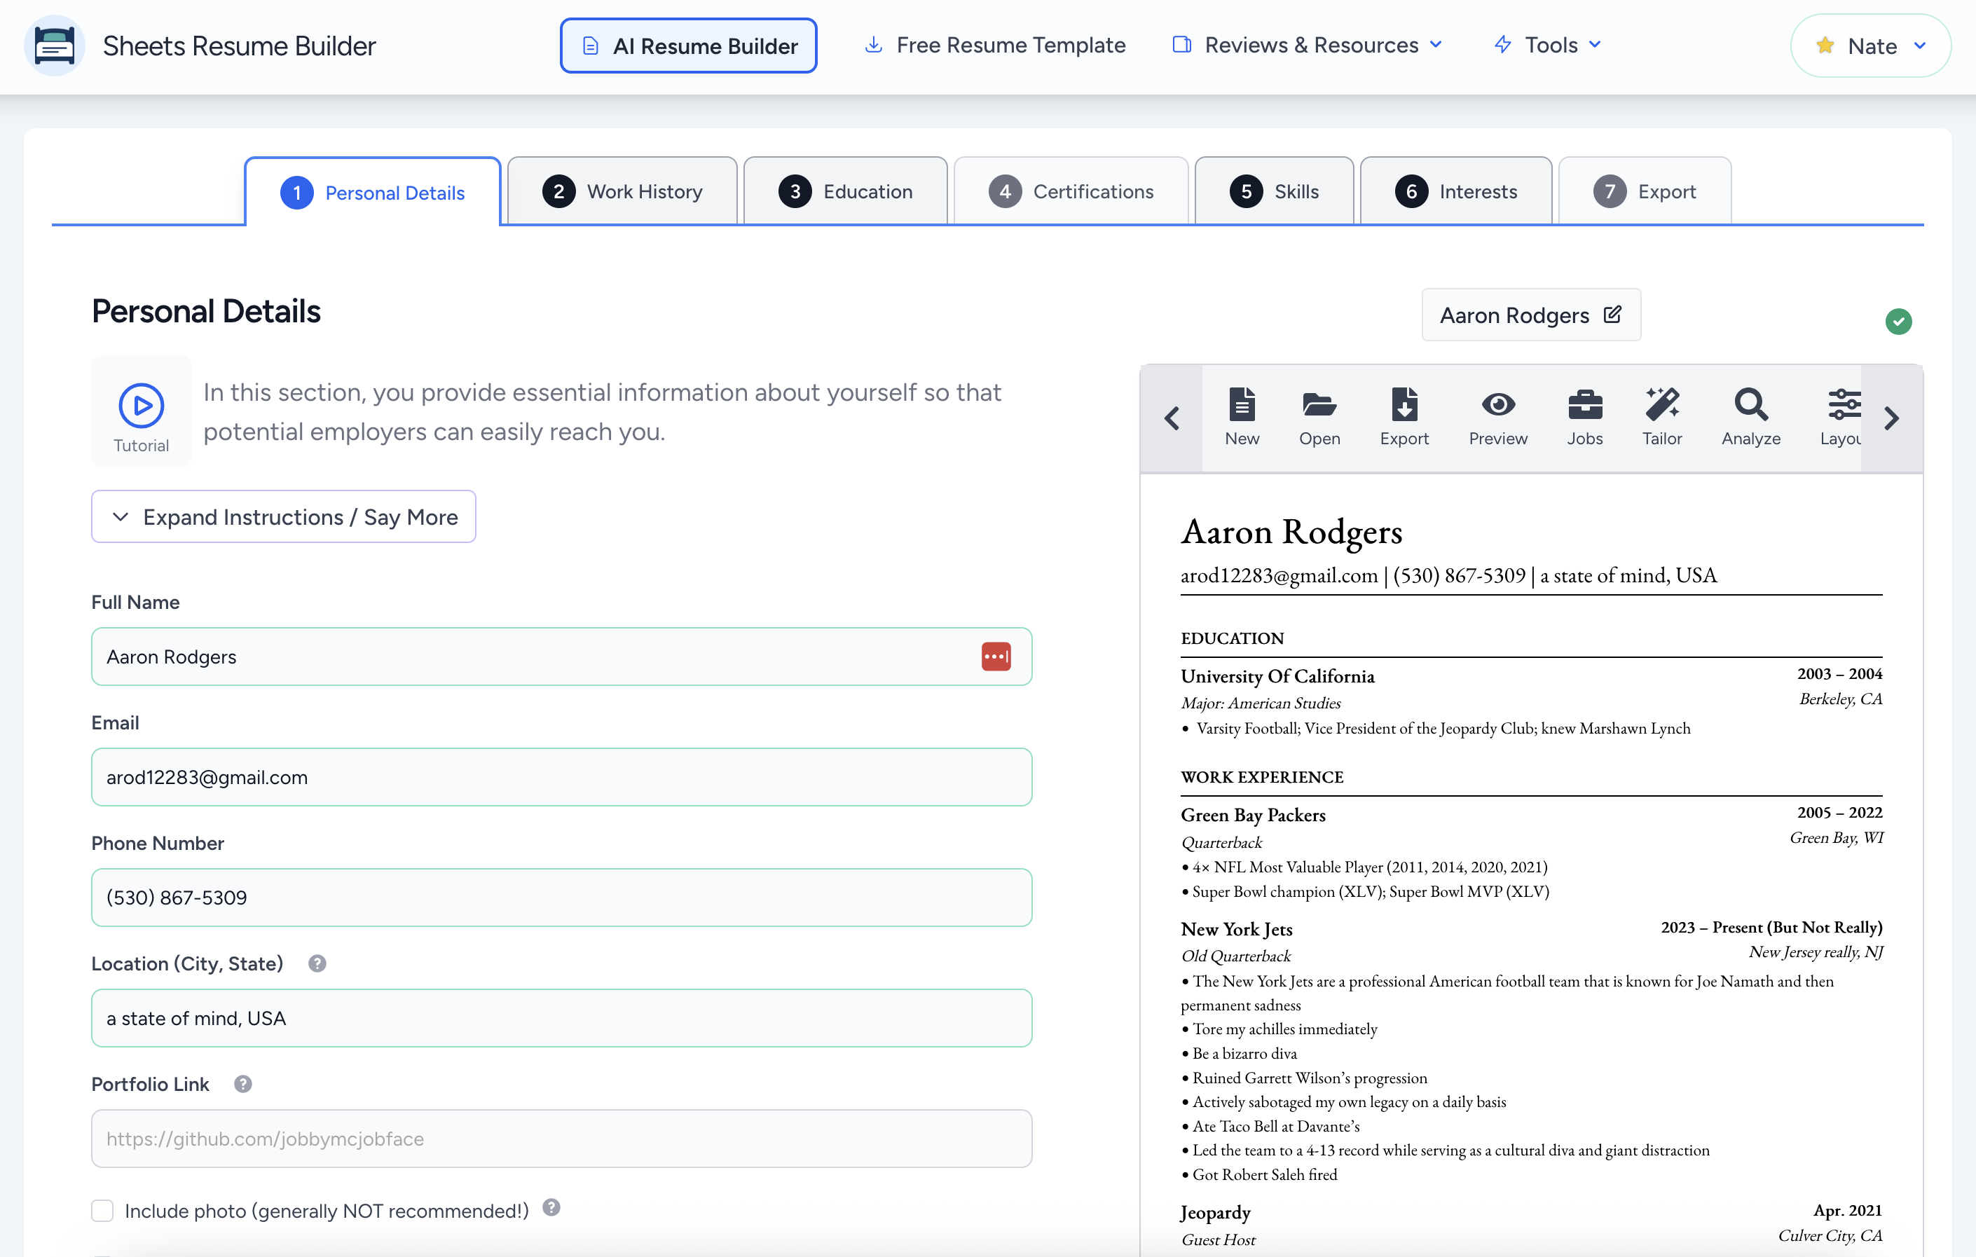Click the edit pencil beside Aaron Rodgers

1612,314
